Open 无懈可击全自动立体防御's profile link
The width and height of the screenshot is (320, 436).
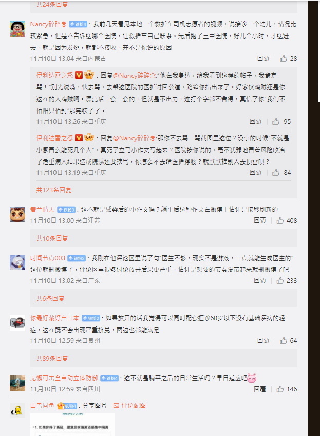[x=64, y=378]
